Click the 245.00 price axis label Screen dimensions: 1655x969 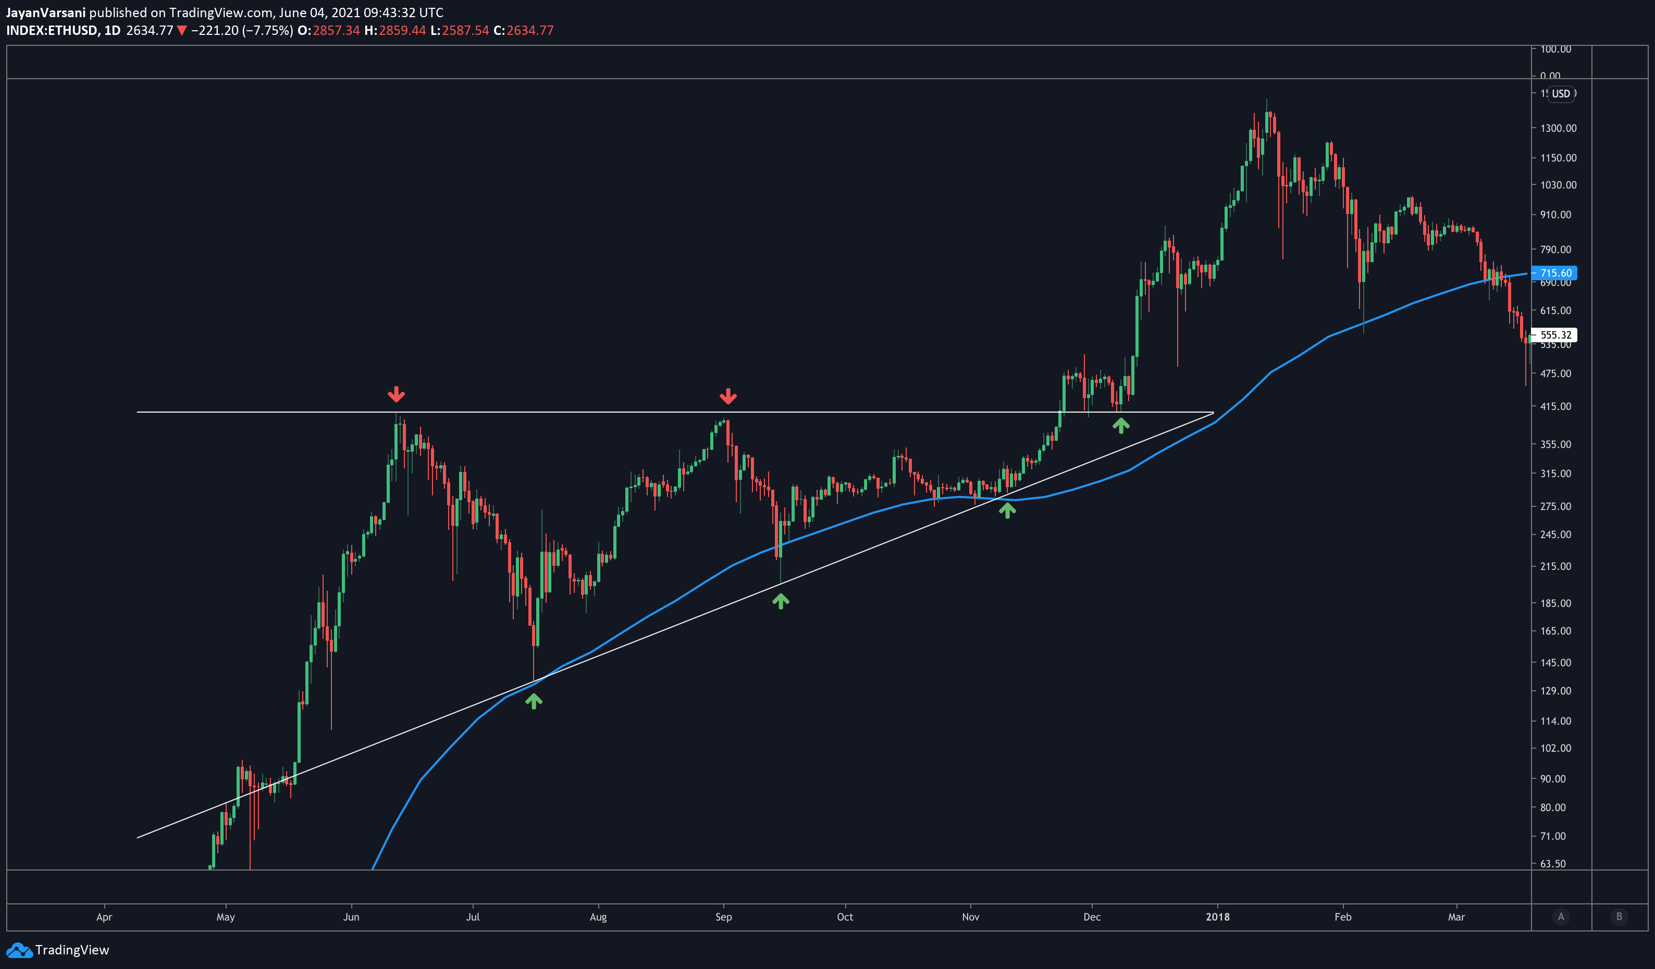tap(1556, 535)
